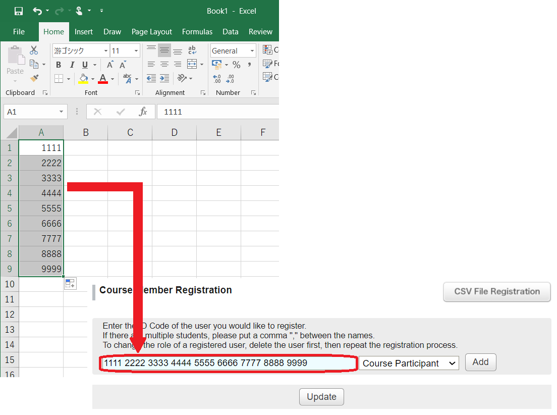Viewport: 557px width, 415px height.
Task: Apply Comma Style format
Action: pyautogui.click(x=249, y=64)
